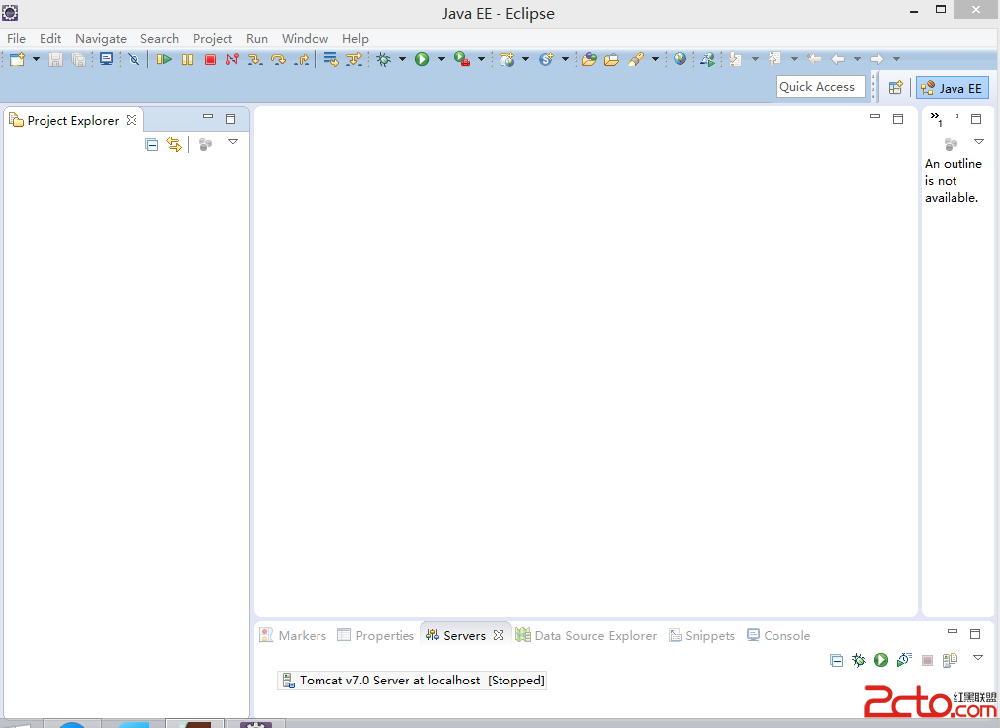
Task: Toggle Use Step Filters icon
Action: tap(354, 60)
